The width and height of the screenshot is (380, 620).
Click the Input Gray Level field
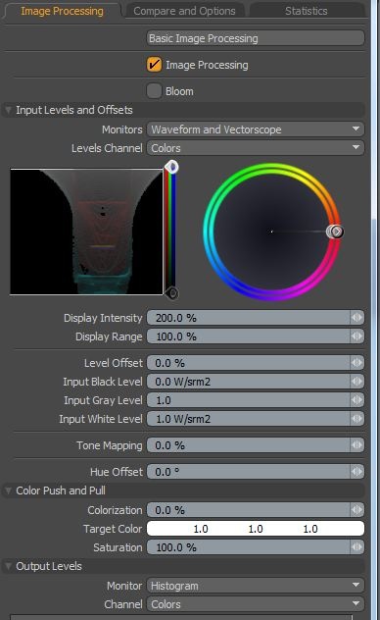248,400
